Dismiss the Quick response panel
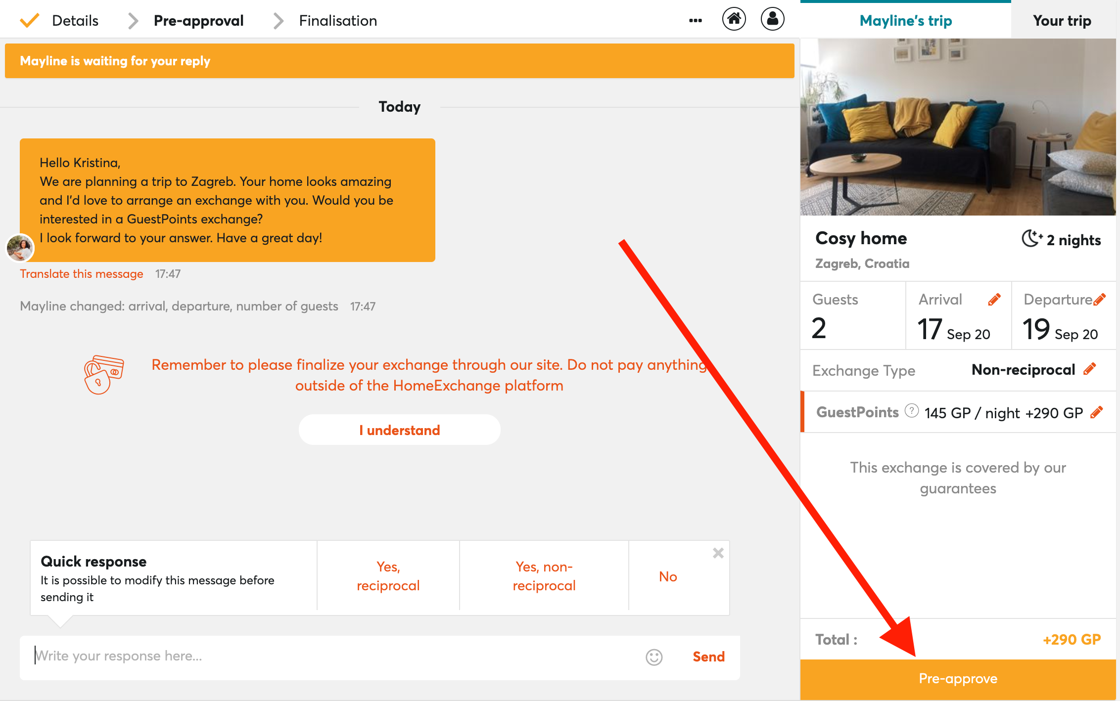The image size is (1120, 701). click(x=718, y=553)
